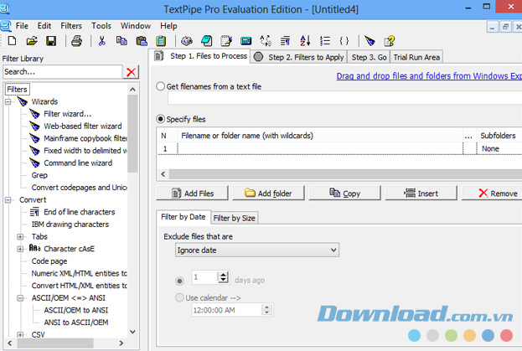Open the Help menu
The width and height of the screenshot is (522, 351).
pyautogui.click(x=168, y=26)
